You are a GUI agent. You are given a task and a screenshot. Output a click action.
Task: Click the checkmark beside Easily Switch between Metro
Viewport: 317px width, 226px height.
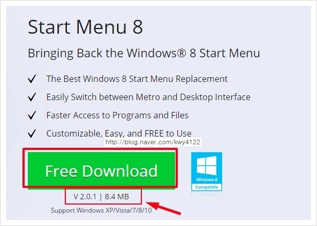click(32, 97)
